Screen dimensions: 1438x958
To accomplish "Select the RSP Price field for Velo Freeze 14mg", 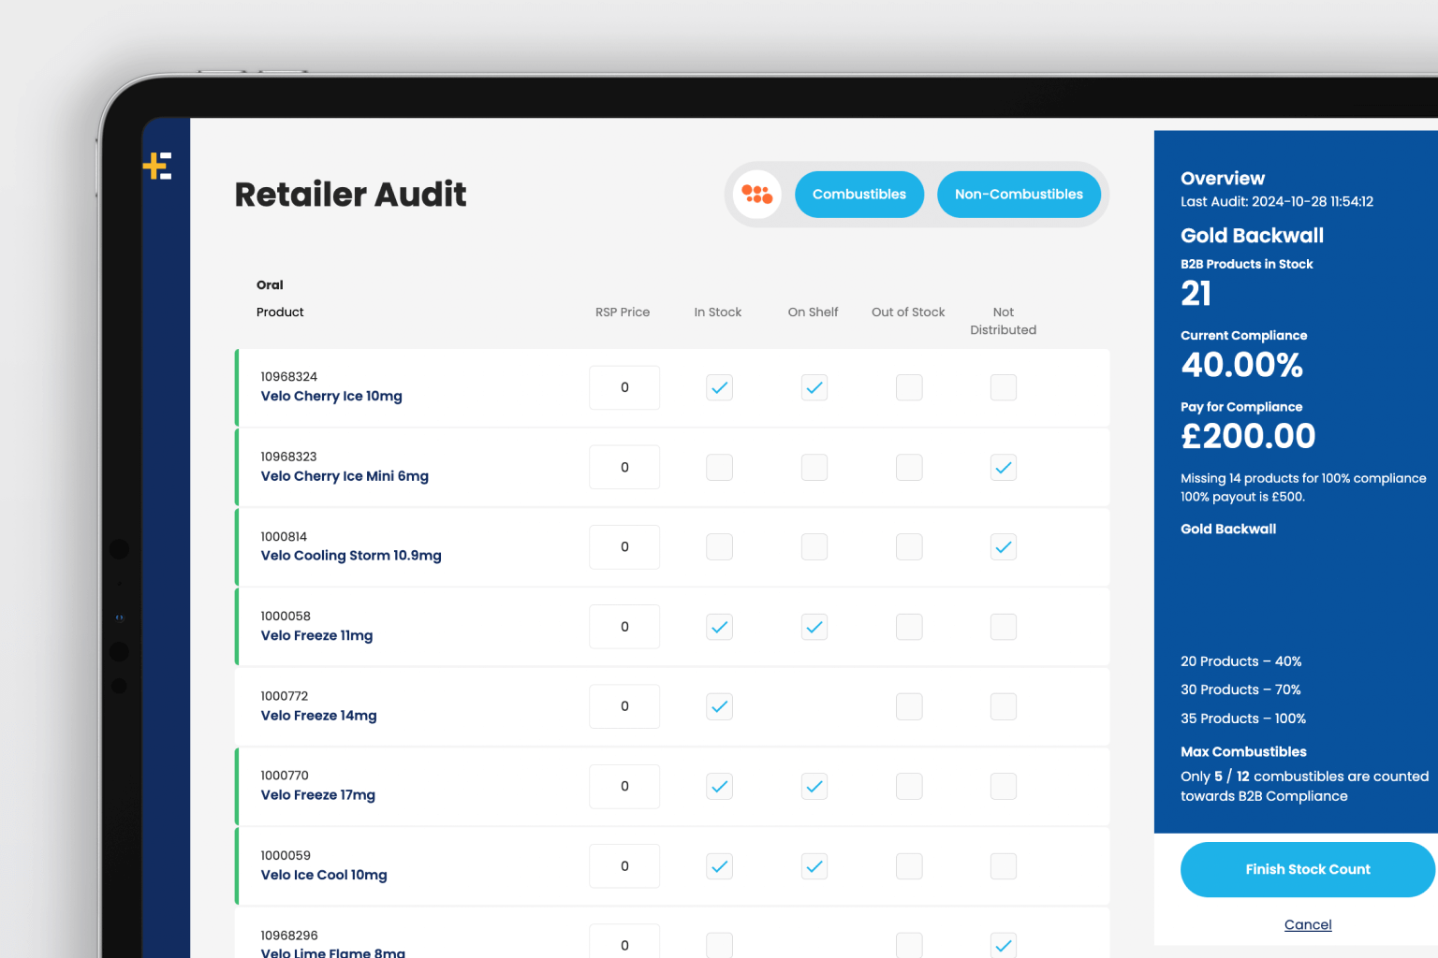I will click(x=624, y=706).
